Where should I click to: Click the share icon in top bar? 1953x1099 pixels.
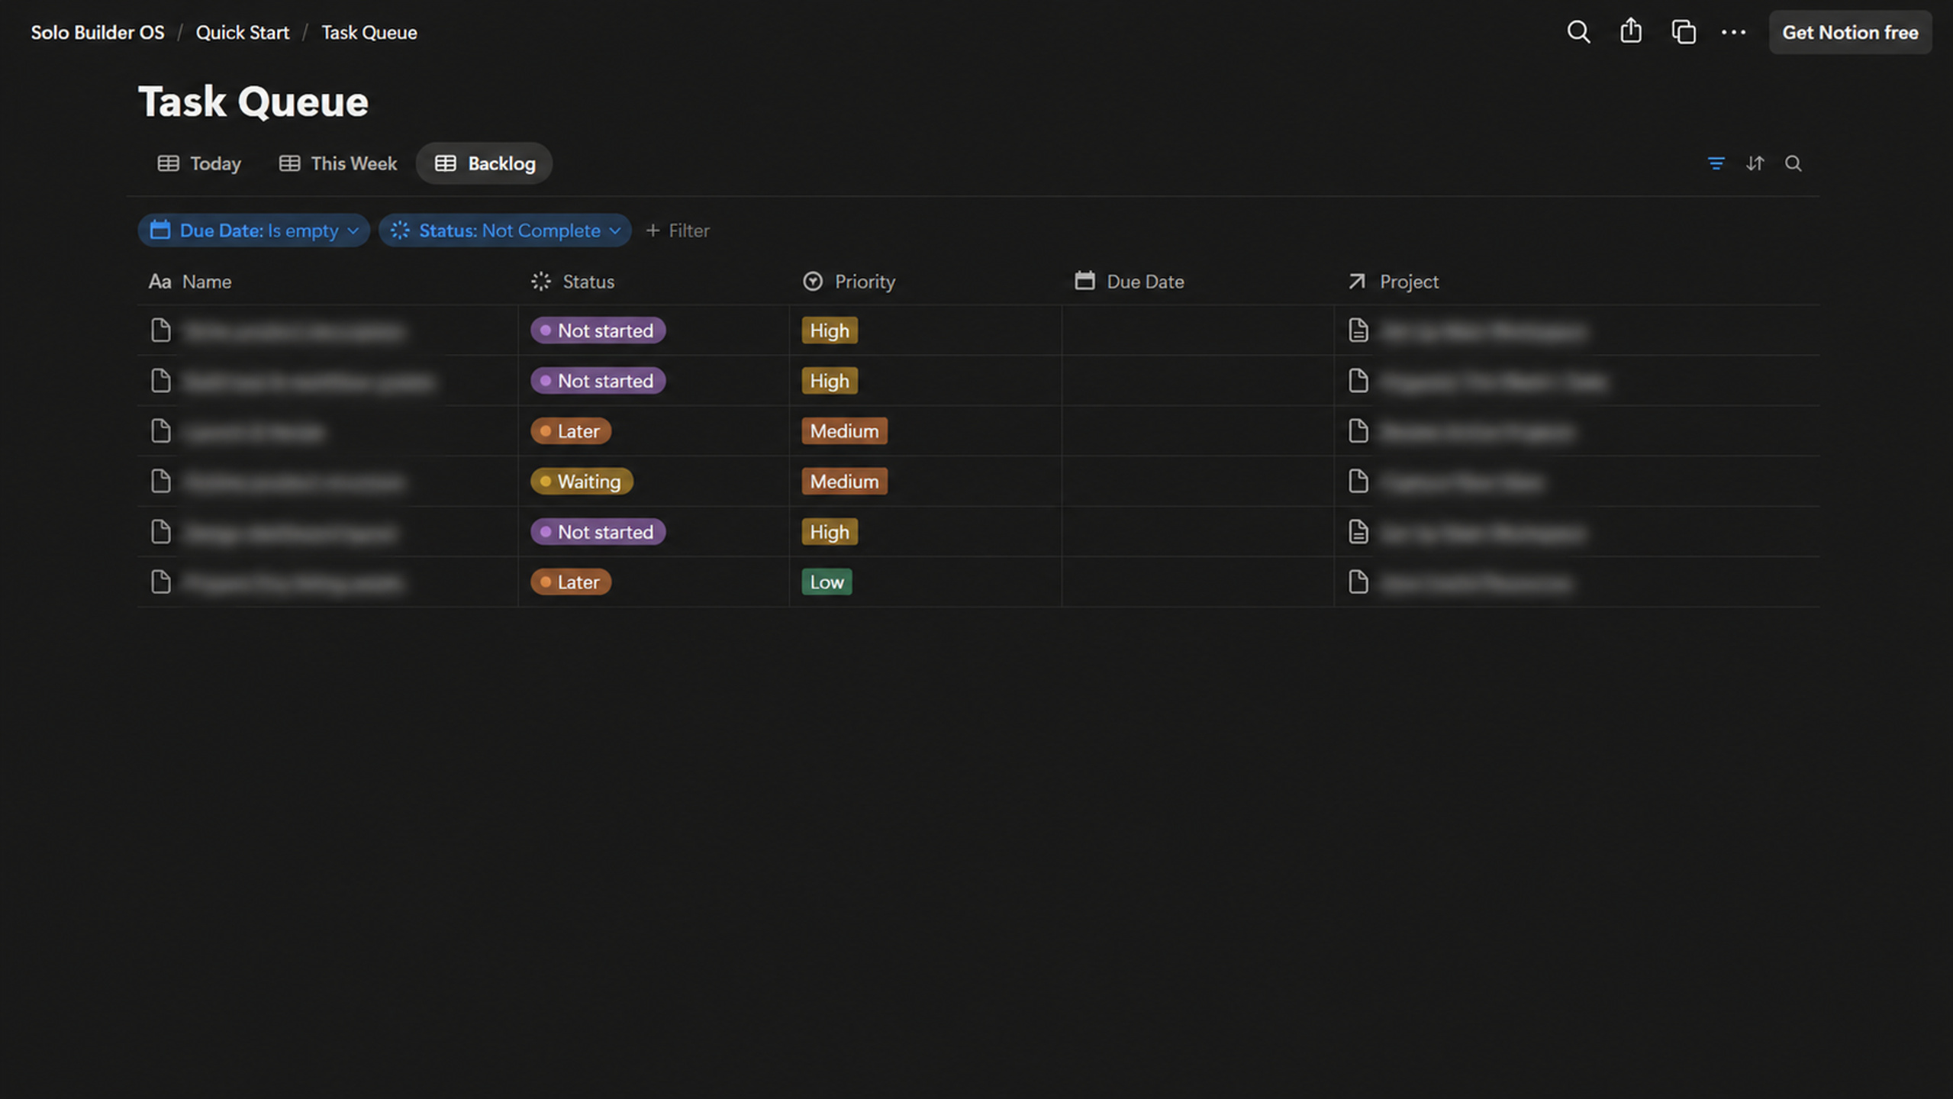tap(1631, 31)
